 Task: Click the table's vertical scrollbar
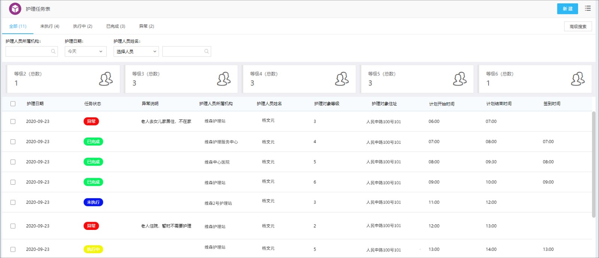click(594, 164)
